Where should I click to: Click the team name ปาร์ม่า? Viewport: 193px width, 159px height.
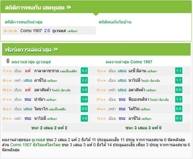pyautogui.click(x=39, y=99)
